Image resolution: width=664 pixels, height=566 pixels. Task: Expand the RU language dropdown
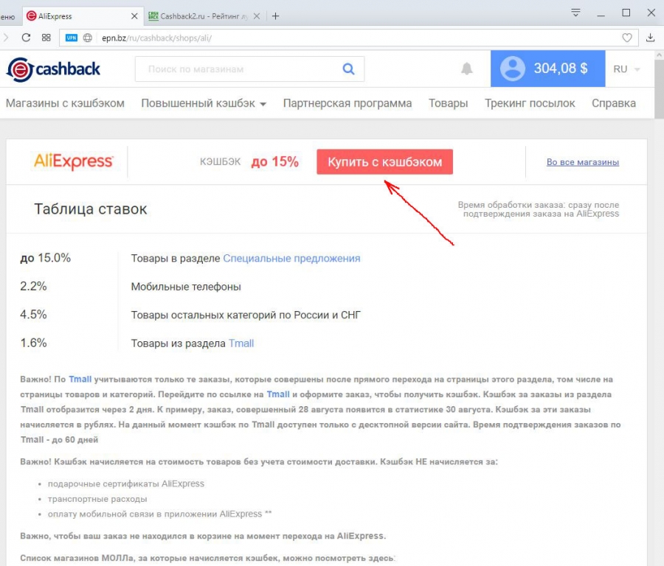click(x=626, y=69)
